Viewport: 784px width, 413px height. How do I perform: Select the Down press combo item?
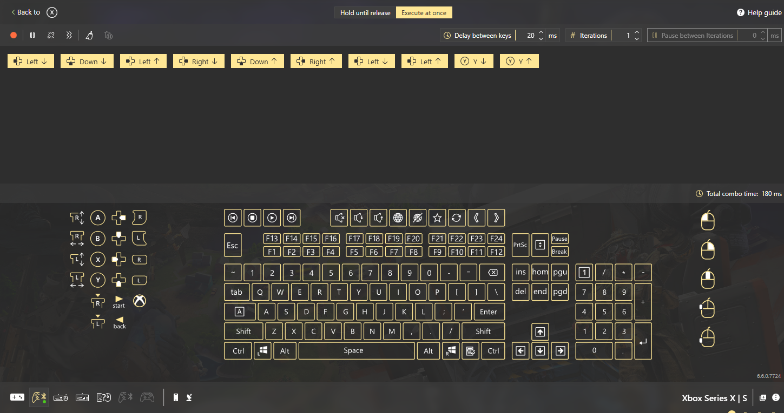pos(87,61)
